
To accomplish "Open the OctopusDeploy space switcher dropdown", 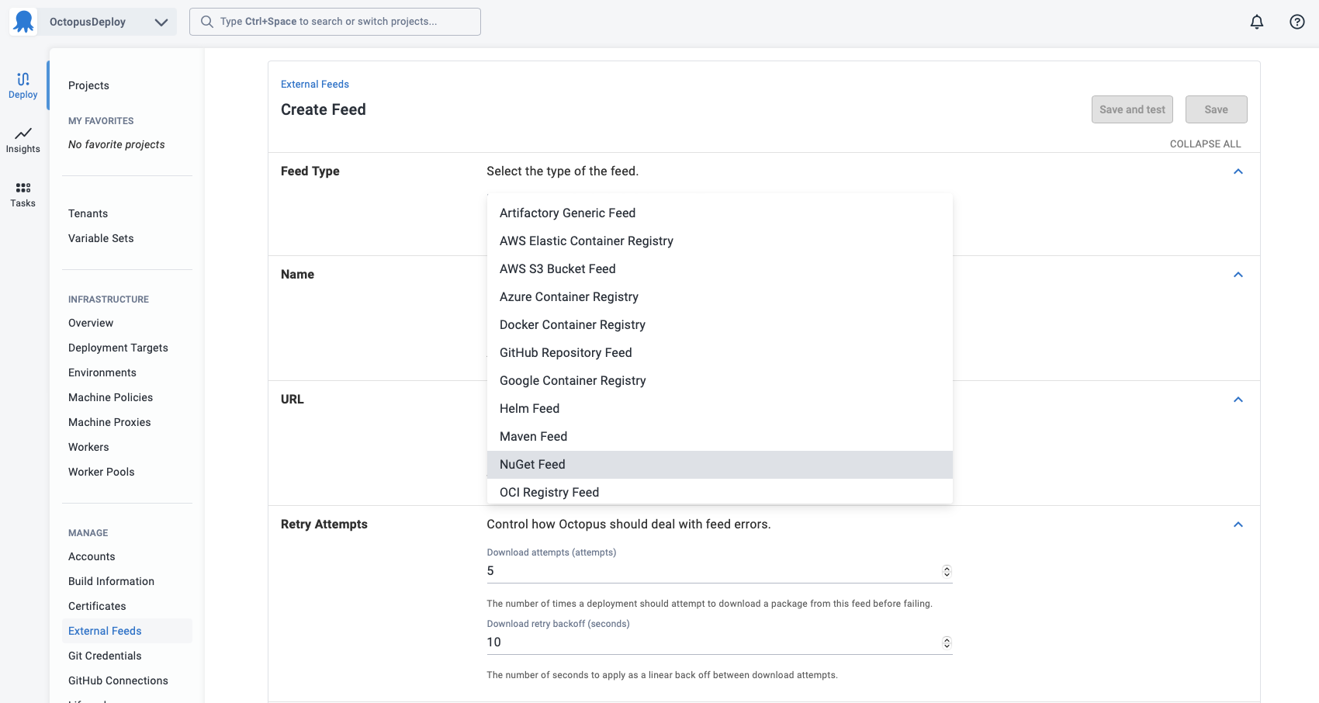I will pos(107,22).
